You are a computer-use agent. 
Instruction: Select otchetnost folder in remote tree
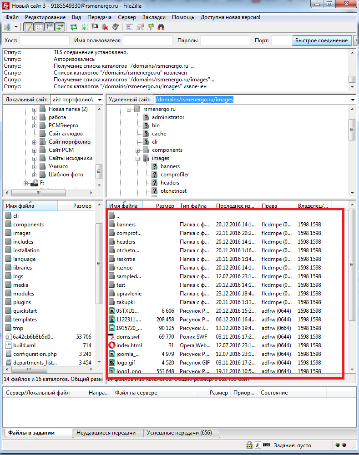[173, 191]
